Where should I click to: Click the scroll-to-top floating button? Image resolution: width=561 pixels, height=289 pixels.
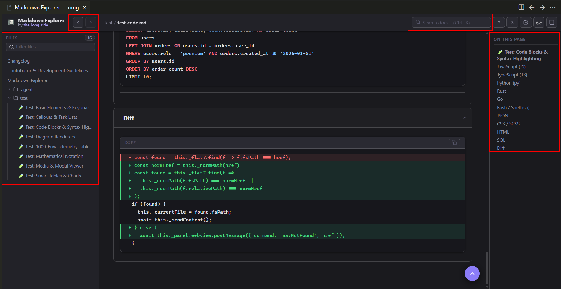(x=472, y=273)
